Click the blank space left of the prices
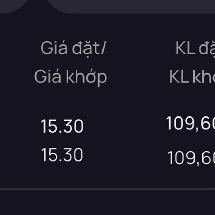Screen dimensions: 215x215 tap(18, 140)
